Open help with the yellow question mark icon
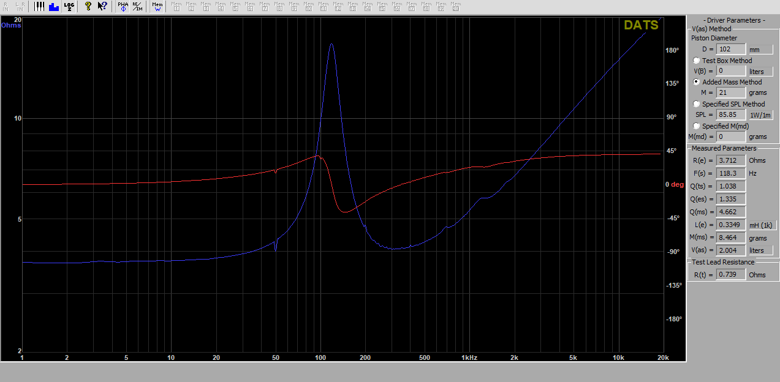 (88, 7)
